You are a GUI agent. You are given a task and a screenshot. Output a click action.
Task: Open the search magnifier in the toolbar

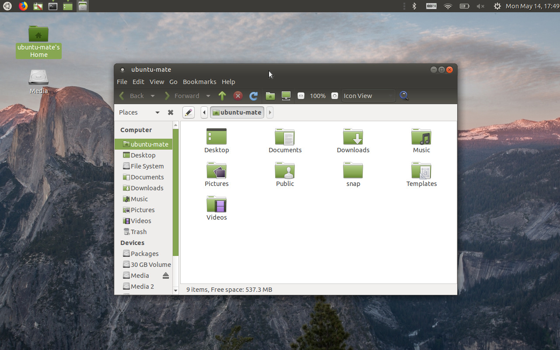tap(403, 96)
